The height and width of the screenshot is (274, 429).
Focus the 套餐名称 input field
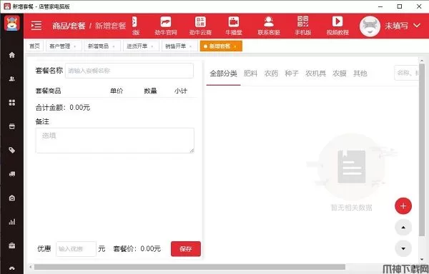[129, 71]
